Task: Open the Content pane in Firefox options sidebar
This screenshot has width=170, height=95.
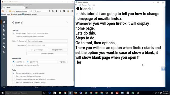Action: pos(4,30)
